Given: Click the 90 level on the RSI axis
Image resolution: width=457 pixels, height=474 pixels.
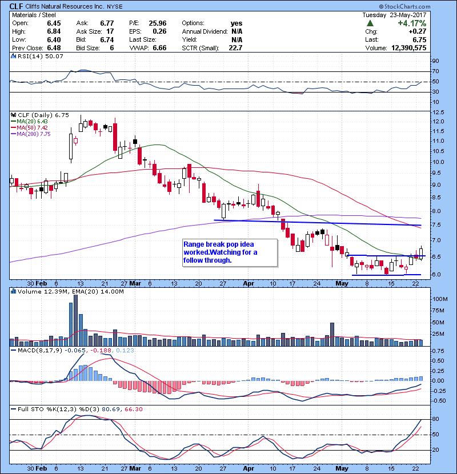Looking at the screenshot, I should point(436,61).
